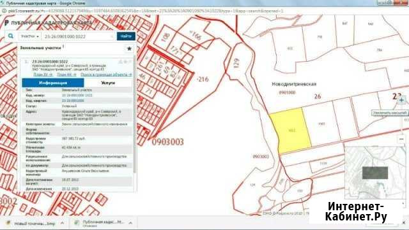Select the yellow highlighted parcel on map
The height and width of the screenshot is (230, 409).
coord(291,131)
